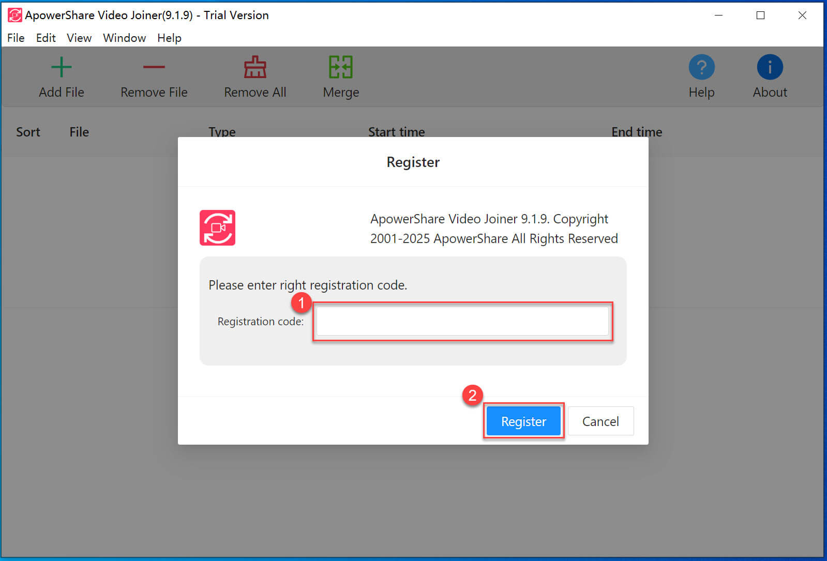
Task: Click the Remove File minus icon
Action: (x=154, y=67)
